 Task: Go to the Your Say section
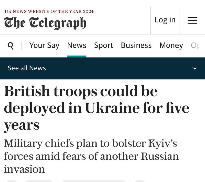(x=44, y=46)
